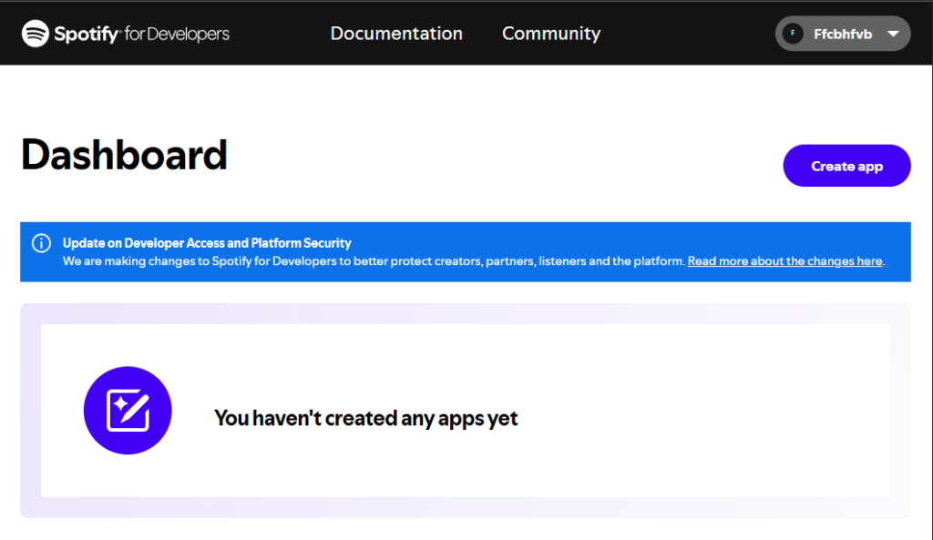Click "You haven't created any apps yet" text
The height and width of the screenshot is (540, 933).
coord(365,418)
